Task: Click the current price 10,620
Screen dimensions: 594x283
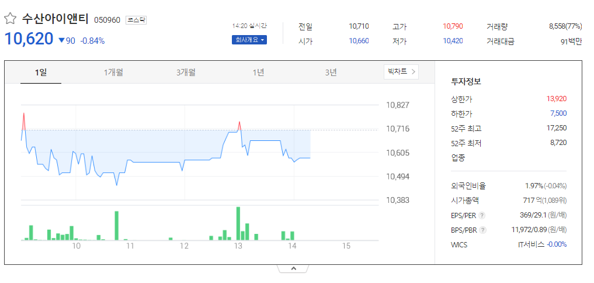Action: (29, 39)
